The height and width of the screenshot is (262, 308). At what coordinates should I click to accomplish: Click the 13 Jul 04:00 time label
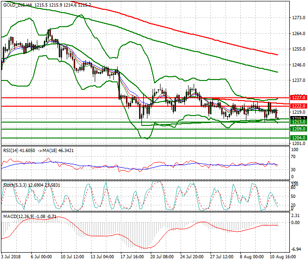[x=102, y=257]
